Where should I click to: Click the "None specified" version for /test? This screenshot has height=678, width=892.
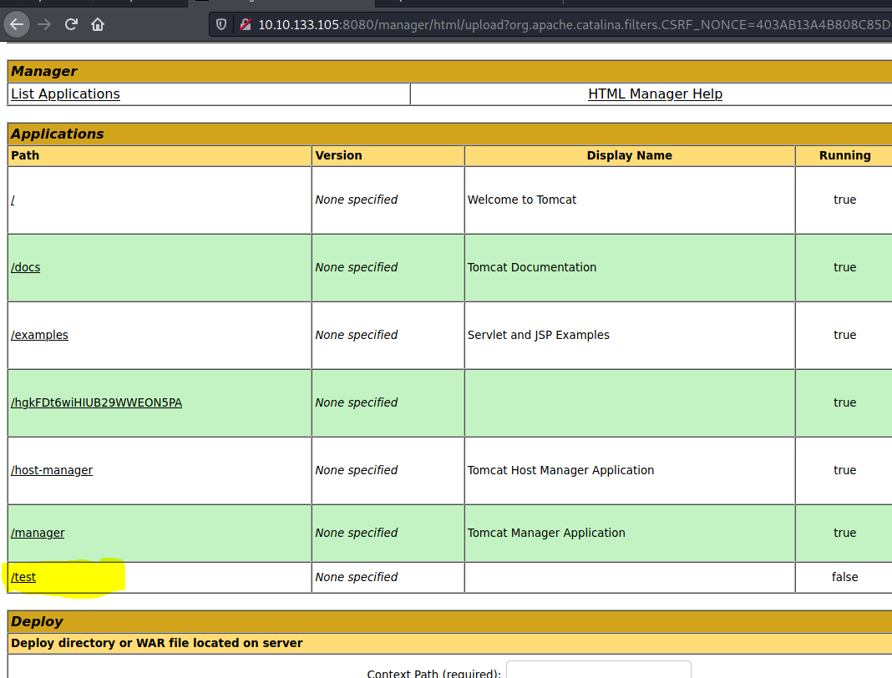(357, 577)
